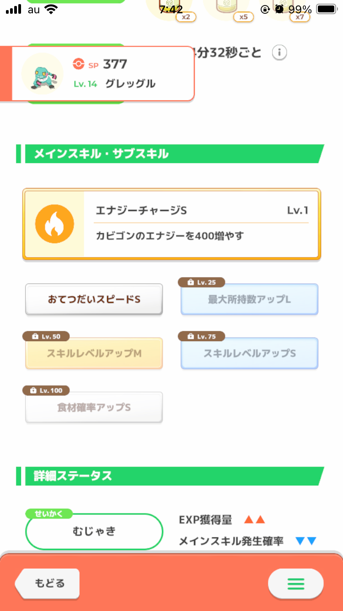Image resolution: width=343 pixels, height=611 pixels.
Task: Open the エナジーチャージS main skill card
Action: click(x=171, y=224)
